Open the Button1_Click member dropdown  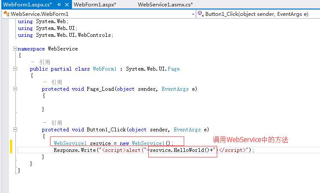(x=257, y=14)
